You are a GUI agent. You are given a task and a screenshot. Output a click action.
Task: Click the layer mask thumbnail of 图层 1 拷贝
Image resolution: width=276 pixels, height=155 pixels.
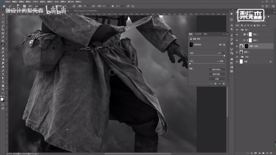click(x=246, y=46)
